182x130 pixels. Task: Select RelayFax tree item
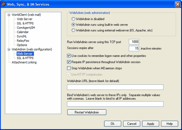point(23,41)
